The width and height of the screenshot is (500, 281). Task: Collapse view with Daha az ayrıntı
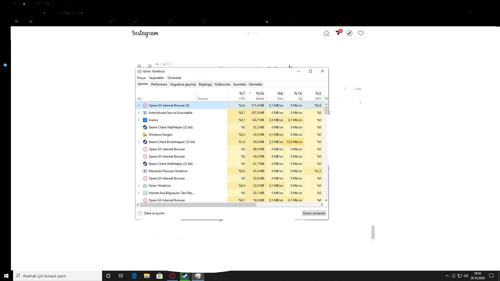[151, 213]
